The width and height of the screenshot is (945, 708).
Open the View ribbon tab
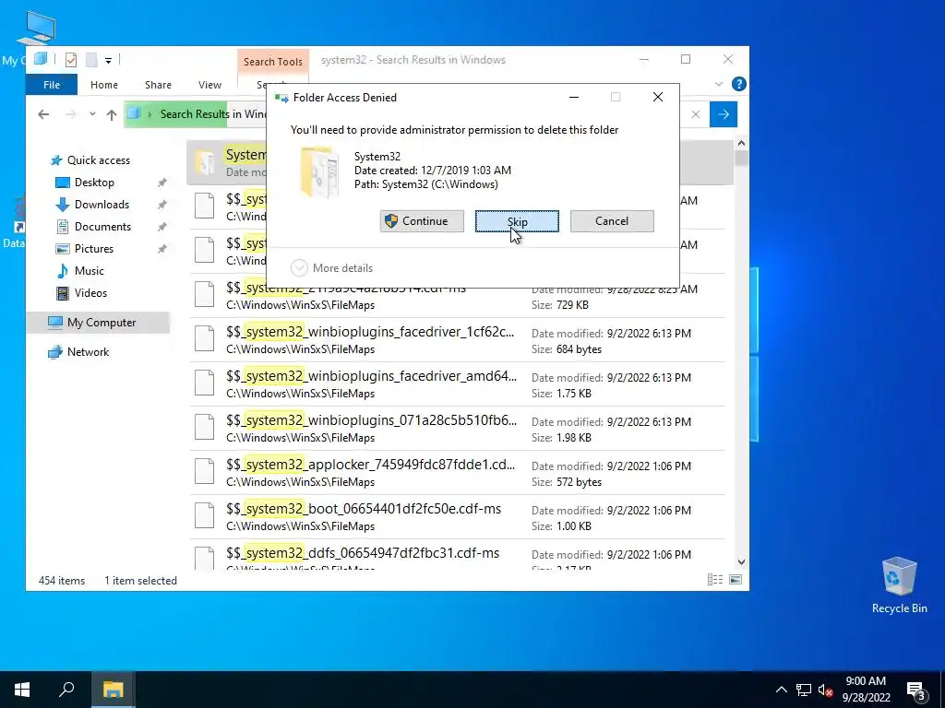[x=209, y=85]
